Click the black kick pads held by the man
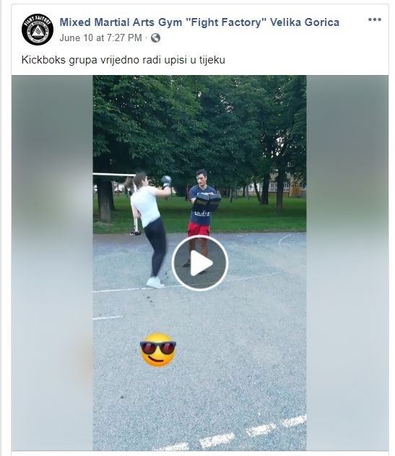 [x=206, y=201]
